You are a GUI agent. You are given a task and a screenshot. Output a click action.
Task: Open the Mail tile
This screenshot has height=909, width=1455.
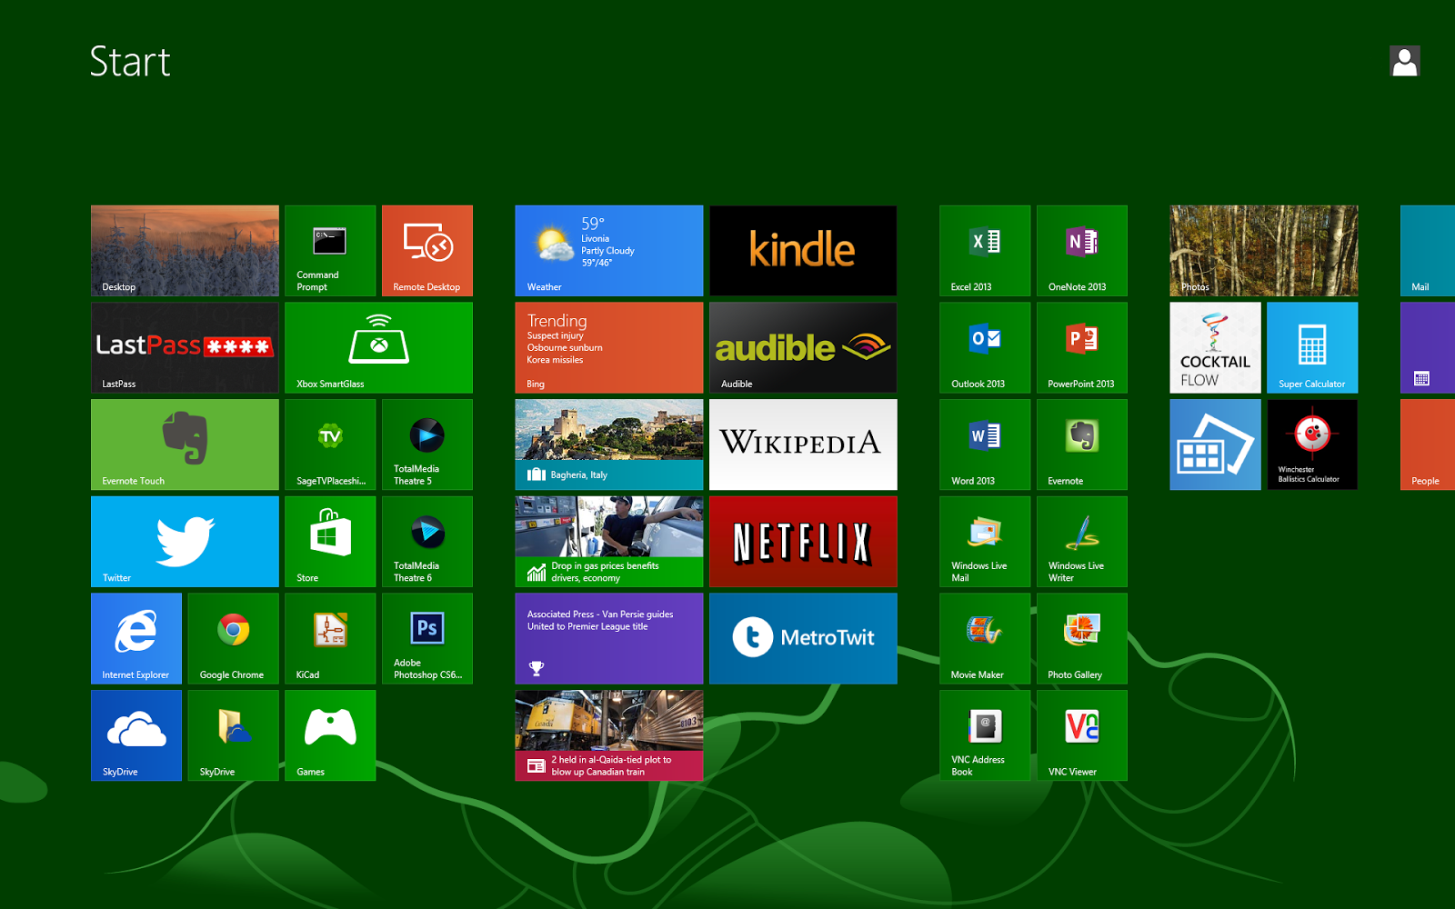click(x=1428, y=251)
